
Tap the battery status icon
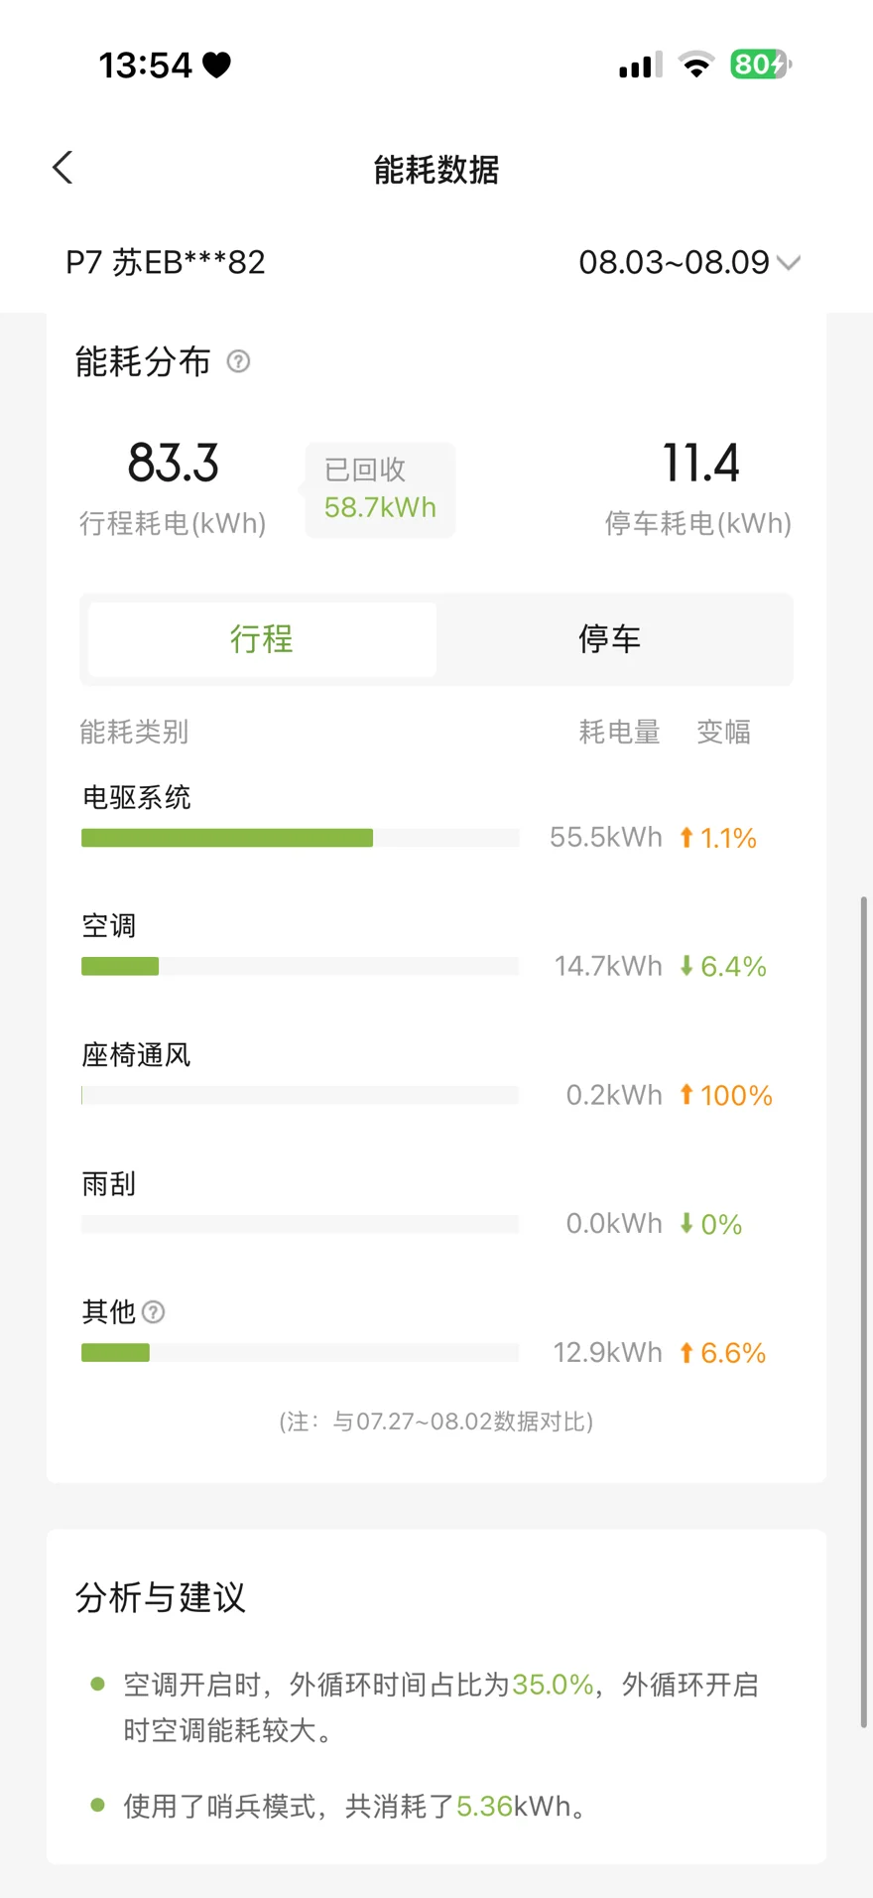pos(760,65)
